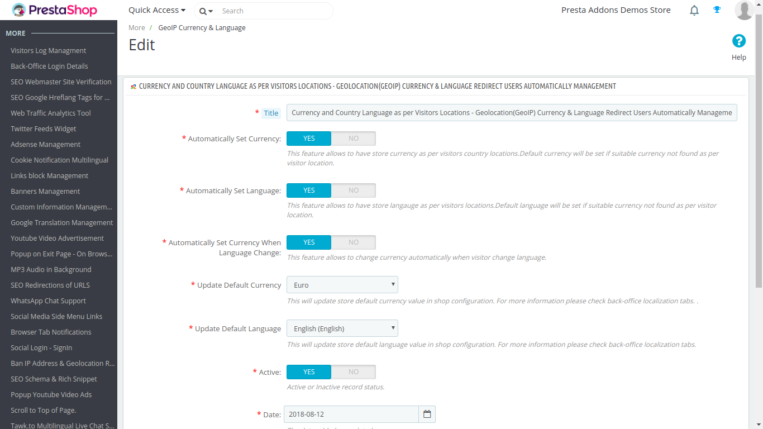Open the calendar date picker icon
Screen dimensions: 763x429
(427, 414)
